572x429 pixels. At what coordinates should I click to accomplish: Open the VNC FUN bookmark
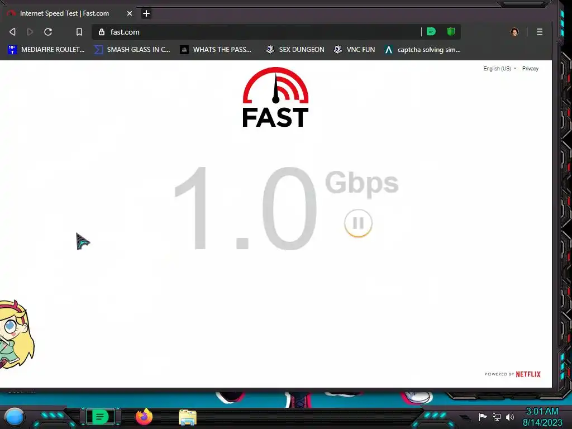355,50
